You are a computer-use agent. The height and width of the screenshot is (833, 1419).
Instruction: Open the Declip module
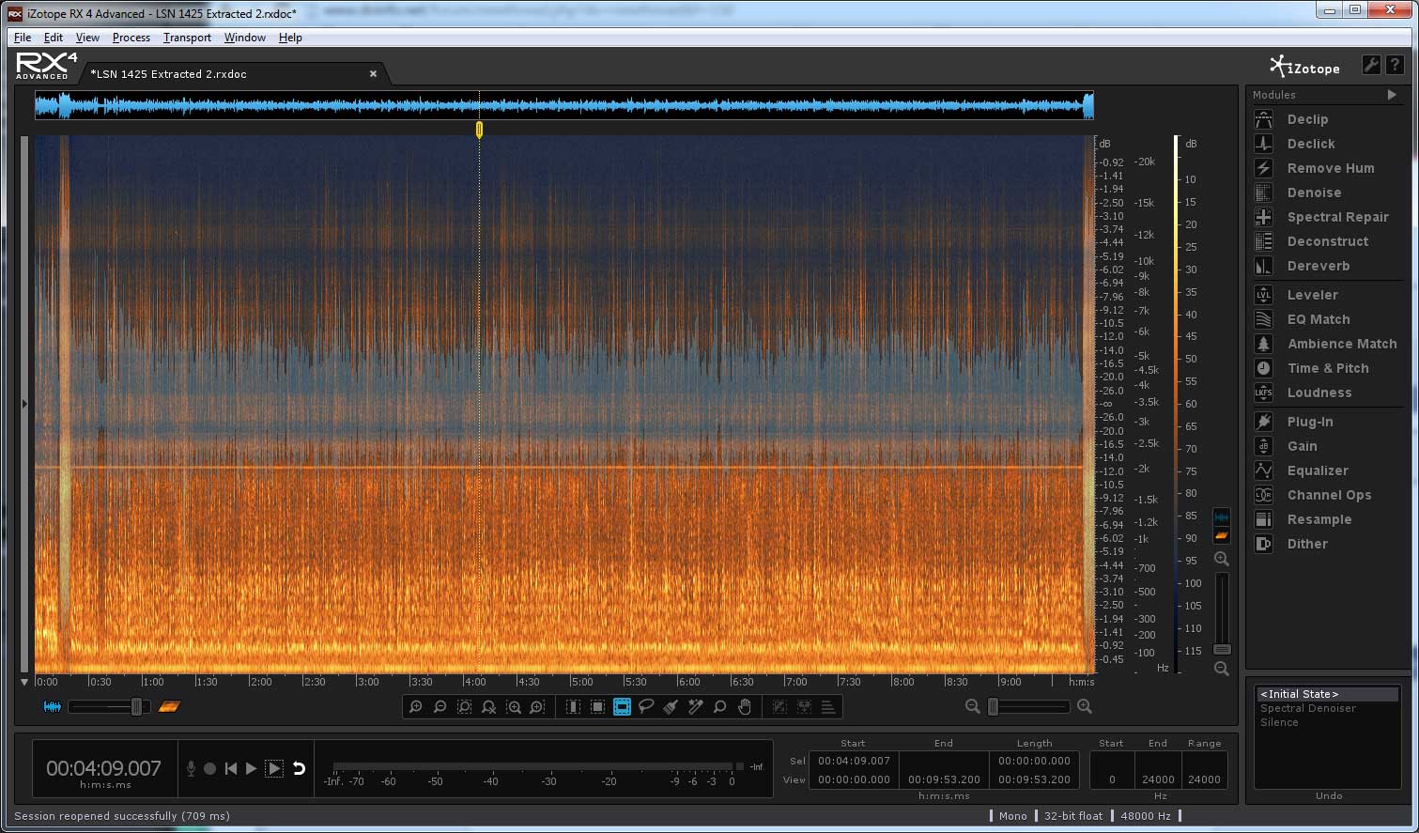pos(1307,119)
